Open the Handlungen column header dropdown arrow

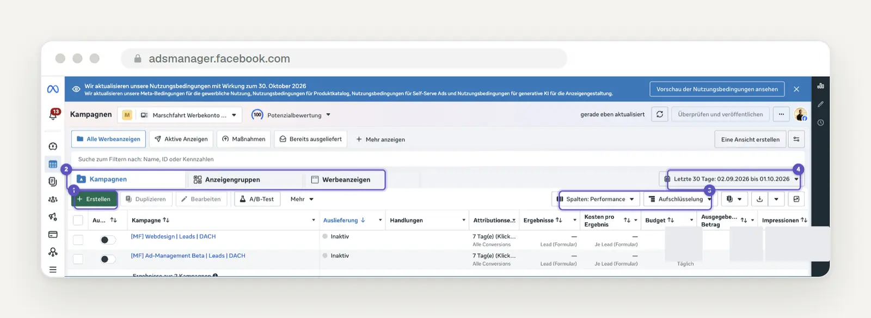464,221
